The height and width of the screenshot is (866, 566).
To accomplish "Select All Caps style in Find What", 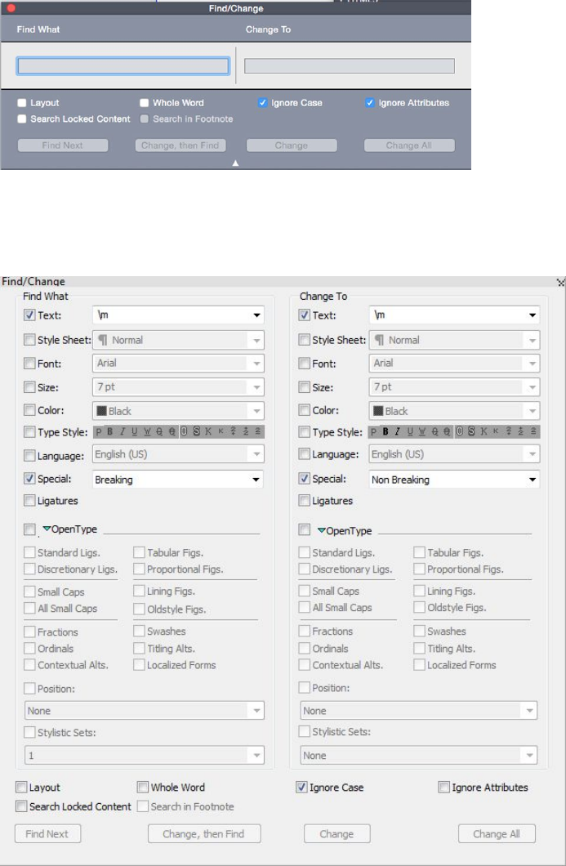I will (x=208, y=432).
